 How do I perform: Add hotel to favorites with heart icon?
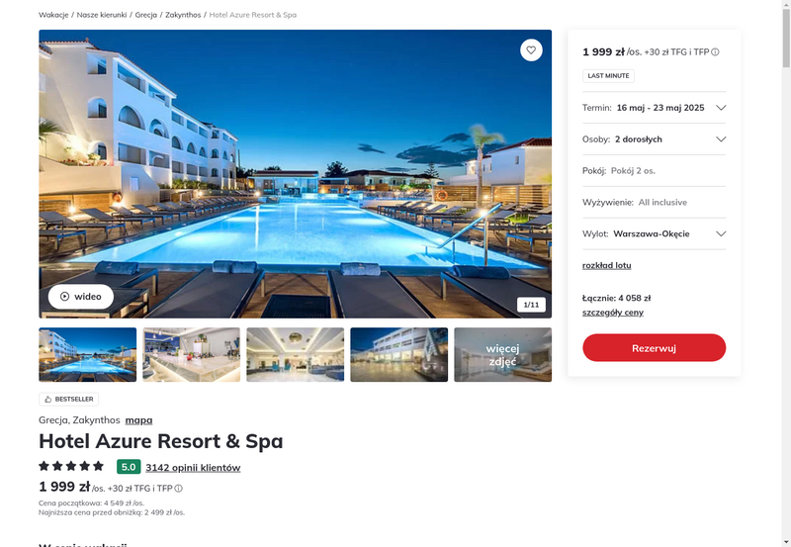(x=531, y=50)
